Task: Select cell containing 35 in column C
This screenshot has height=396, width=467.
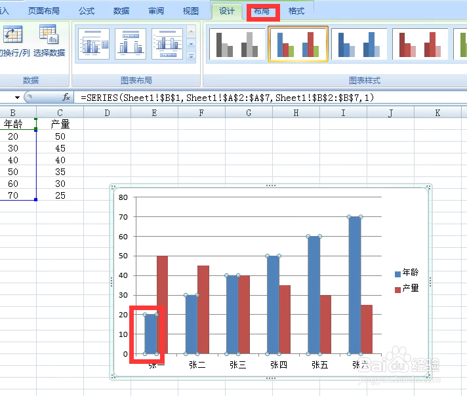Action: click(60, 172)
